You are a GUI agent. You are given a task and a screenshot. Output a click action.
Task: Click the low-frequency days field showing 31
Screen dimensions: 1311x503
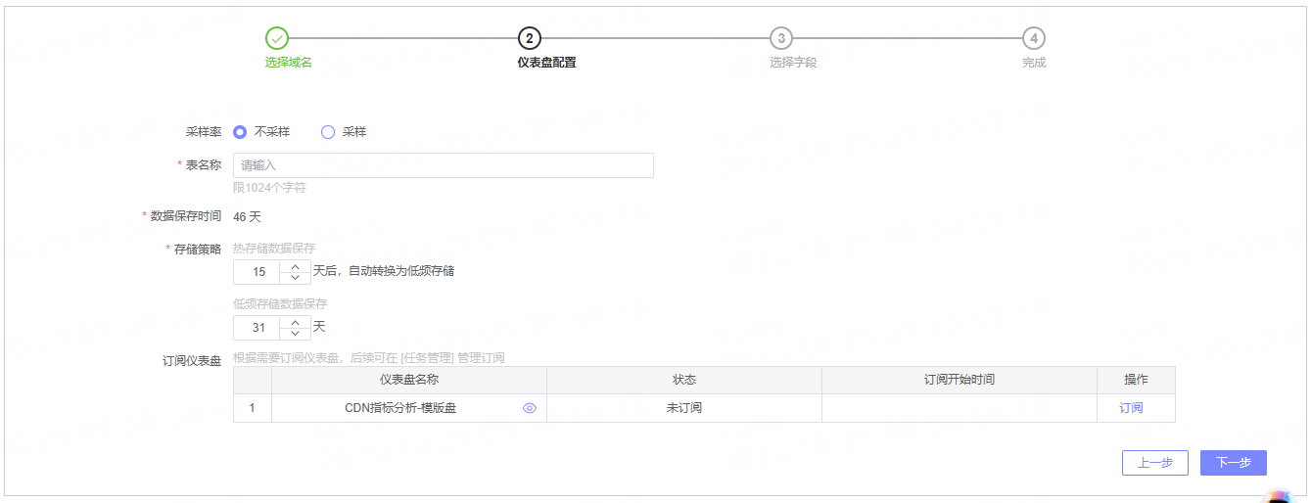(x=258, y=328)
